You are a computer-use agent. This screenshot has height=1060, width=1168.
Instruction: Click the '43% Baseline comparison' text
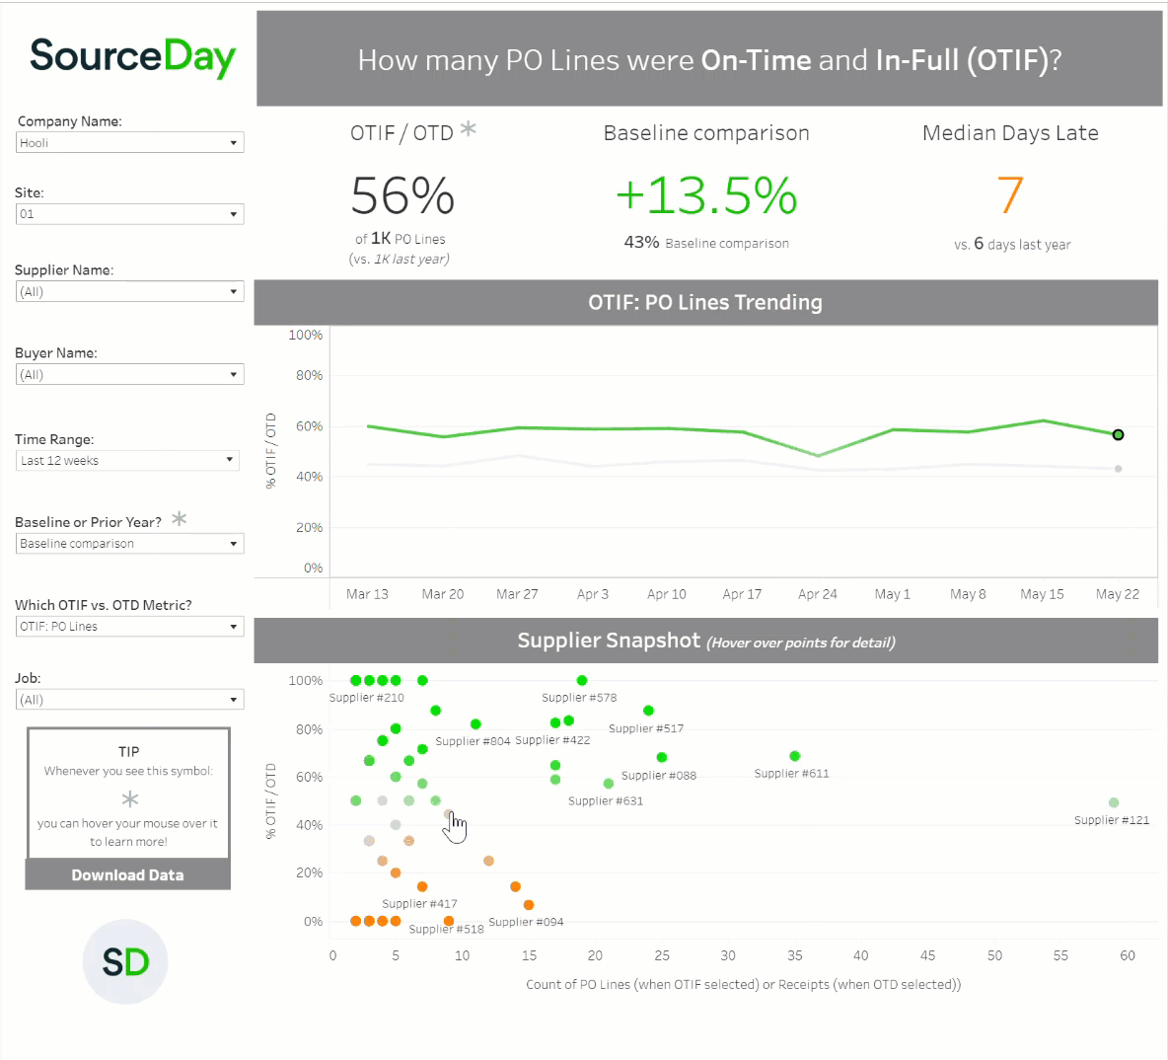tap(706, 242)
